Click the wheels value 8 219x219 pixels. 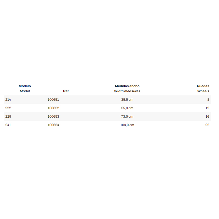(x=208, y=100)
